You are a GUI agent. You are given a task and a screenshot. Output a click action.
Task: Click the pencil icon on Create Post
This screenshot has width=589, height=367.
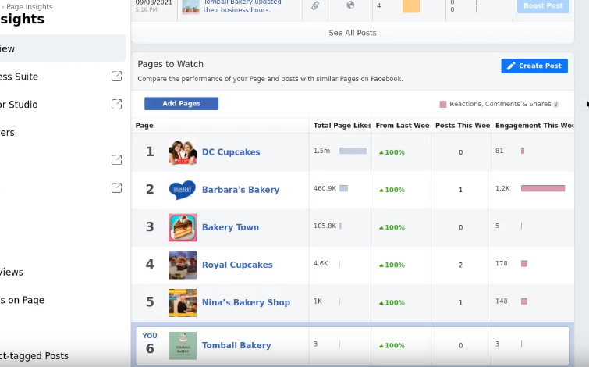pyautogui.click(x=511, y=66)
